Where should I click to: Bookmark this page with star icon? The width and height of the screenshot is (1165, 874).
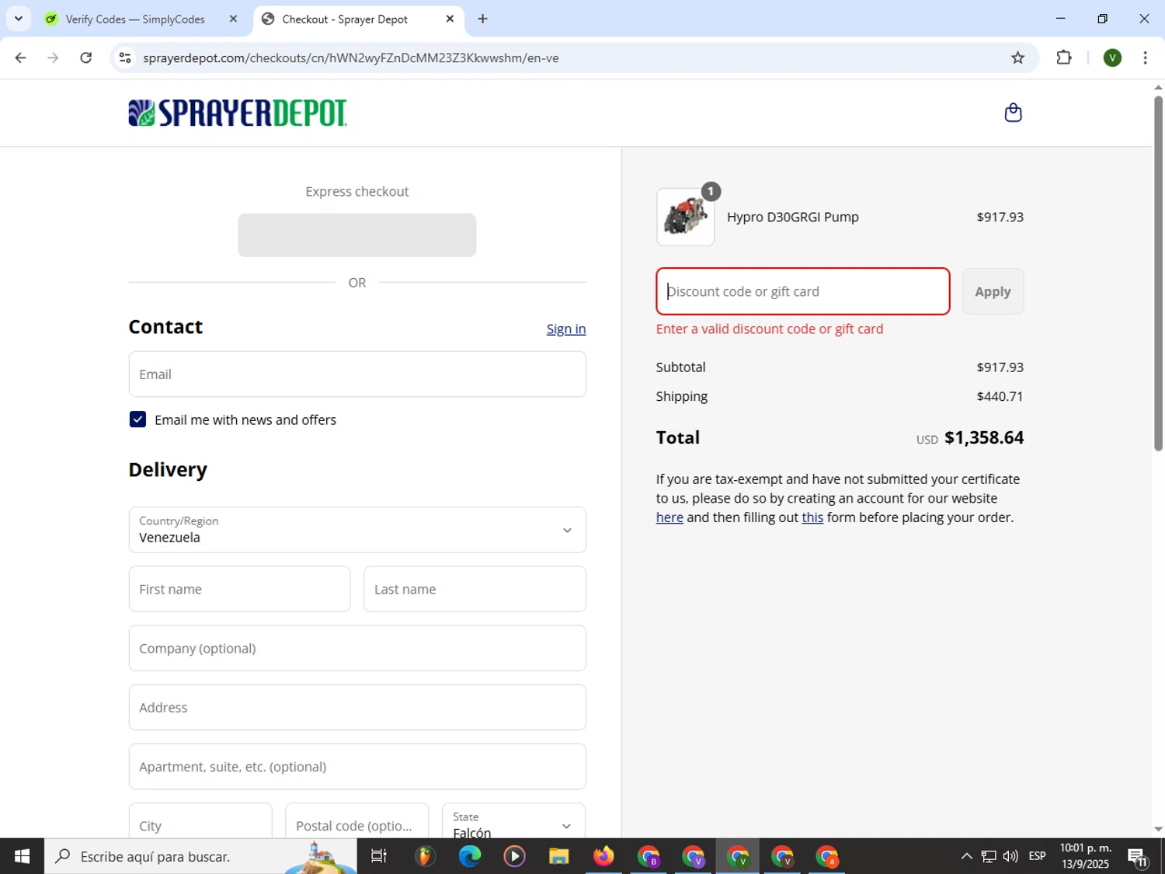1017,57
